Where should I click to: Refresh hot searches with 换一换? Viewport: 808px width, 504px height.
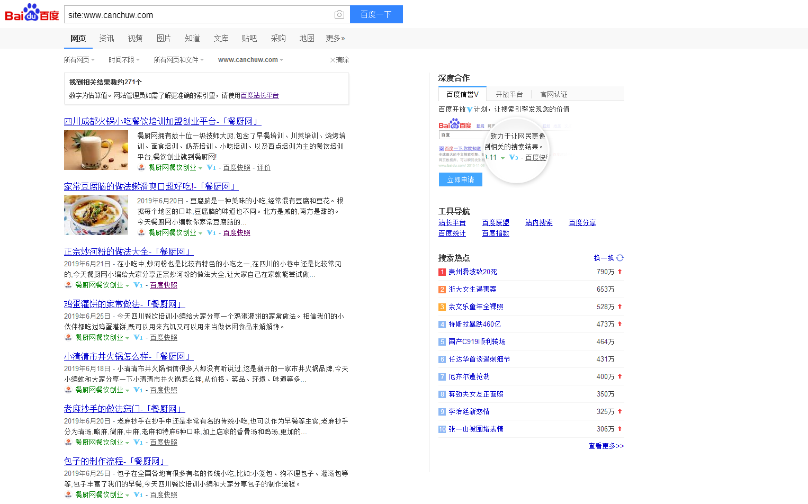[x=609, y=258]
